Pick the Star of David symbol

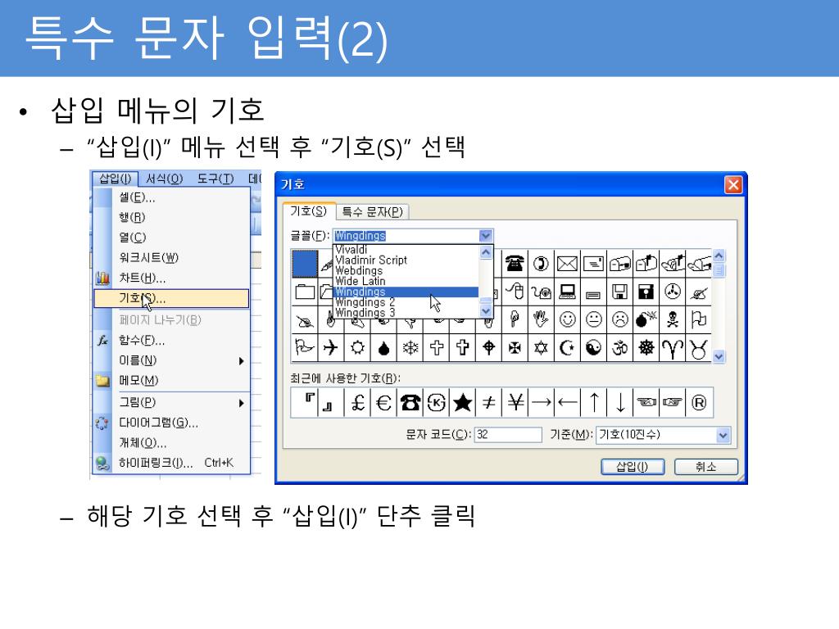pyautogui.click(x=541, y=348)
